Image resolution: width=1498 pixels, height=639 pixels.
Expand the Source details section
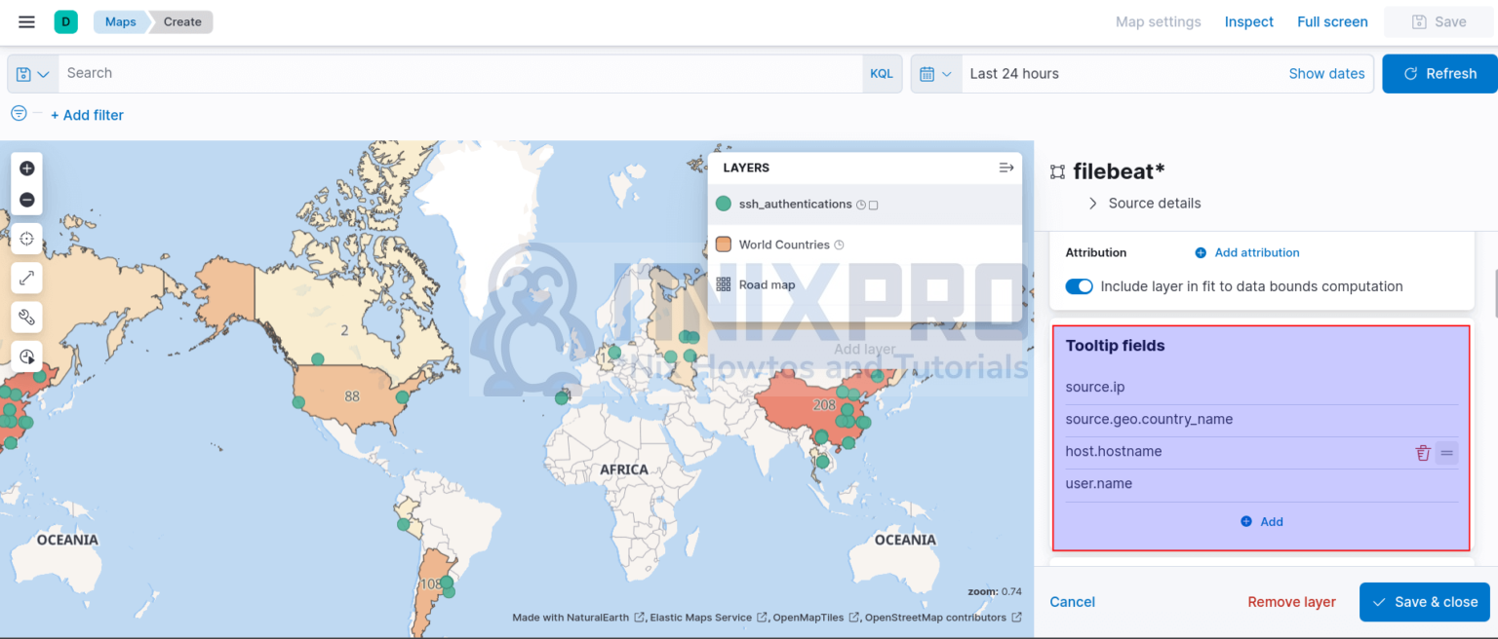click(x=1092, y=203)
